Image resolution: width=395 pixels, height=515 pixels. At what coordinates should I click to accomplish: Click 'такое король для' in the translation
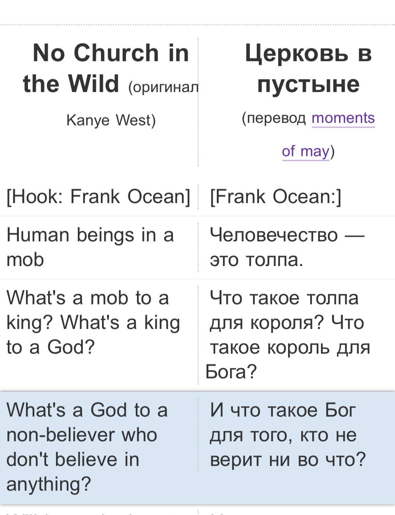click(x=290, y=347)
